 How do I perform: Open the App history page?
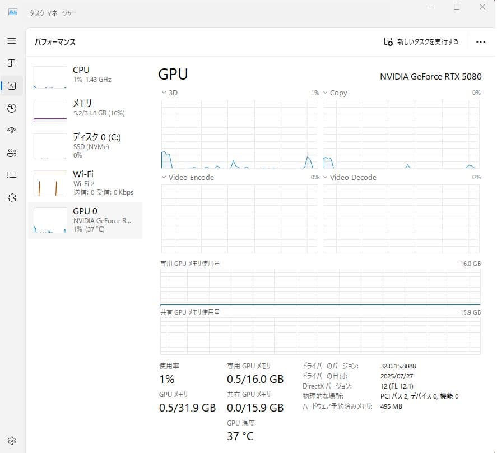click(x=12, y=108)
